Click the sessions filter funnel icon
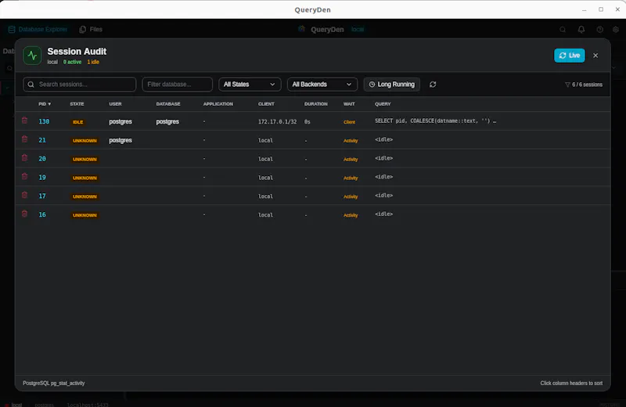Image resolution: width=626 pixels, height=407 pixels. coord(567,85)
